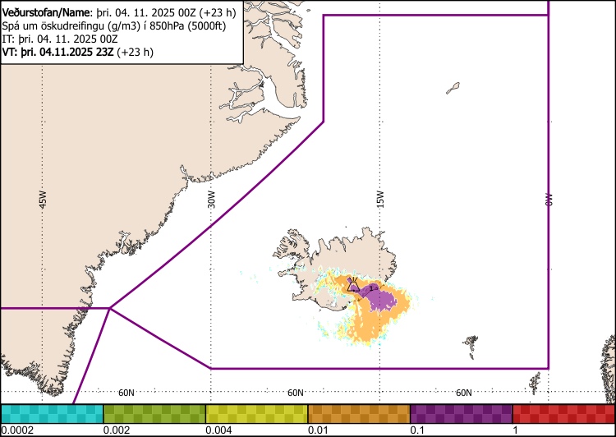
Task: Click the 'VT: þri. 04.11.2025 23Z' line
Action: tap(77, 52)
